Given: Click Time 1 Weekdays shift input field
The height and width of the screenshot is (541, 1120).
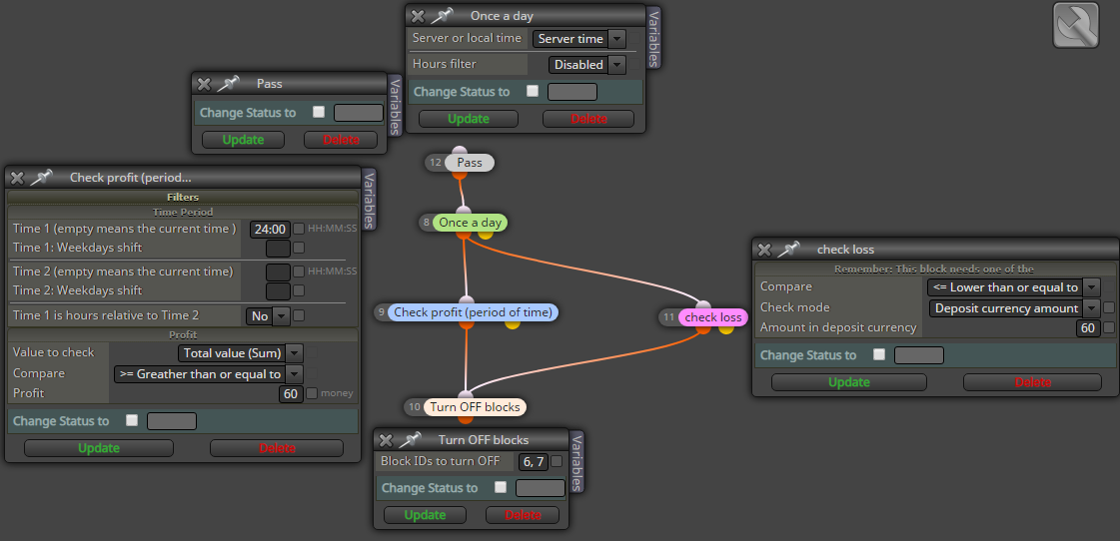Looking at the screenshot, I should (x=278, y=248).
